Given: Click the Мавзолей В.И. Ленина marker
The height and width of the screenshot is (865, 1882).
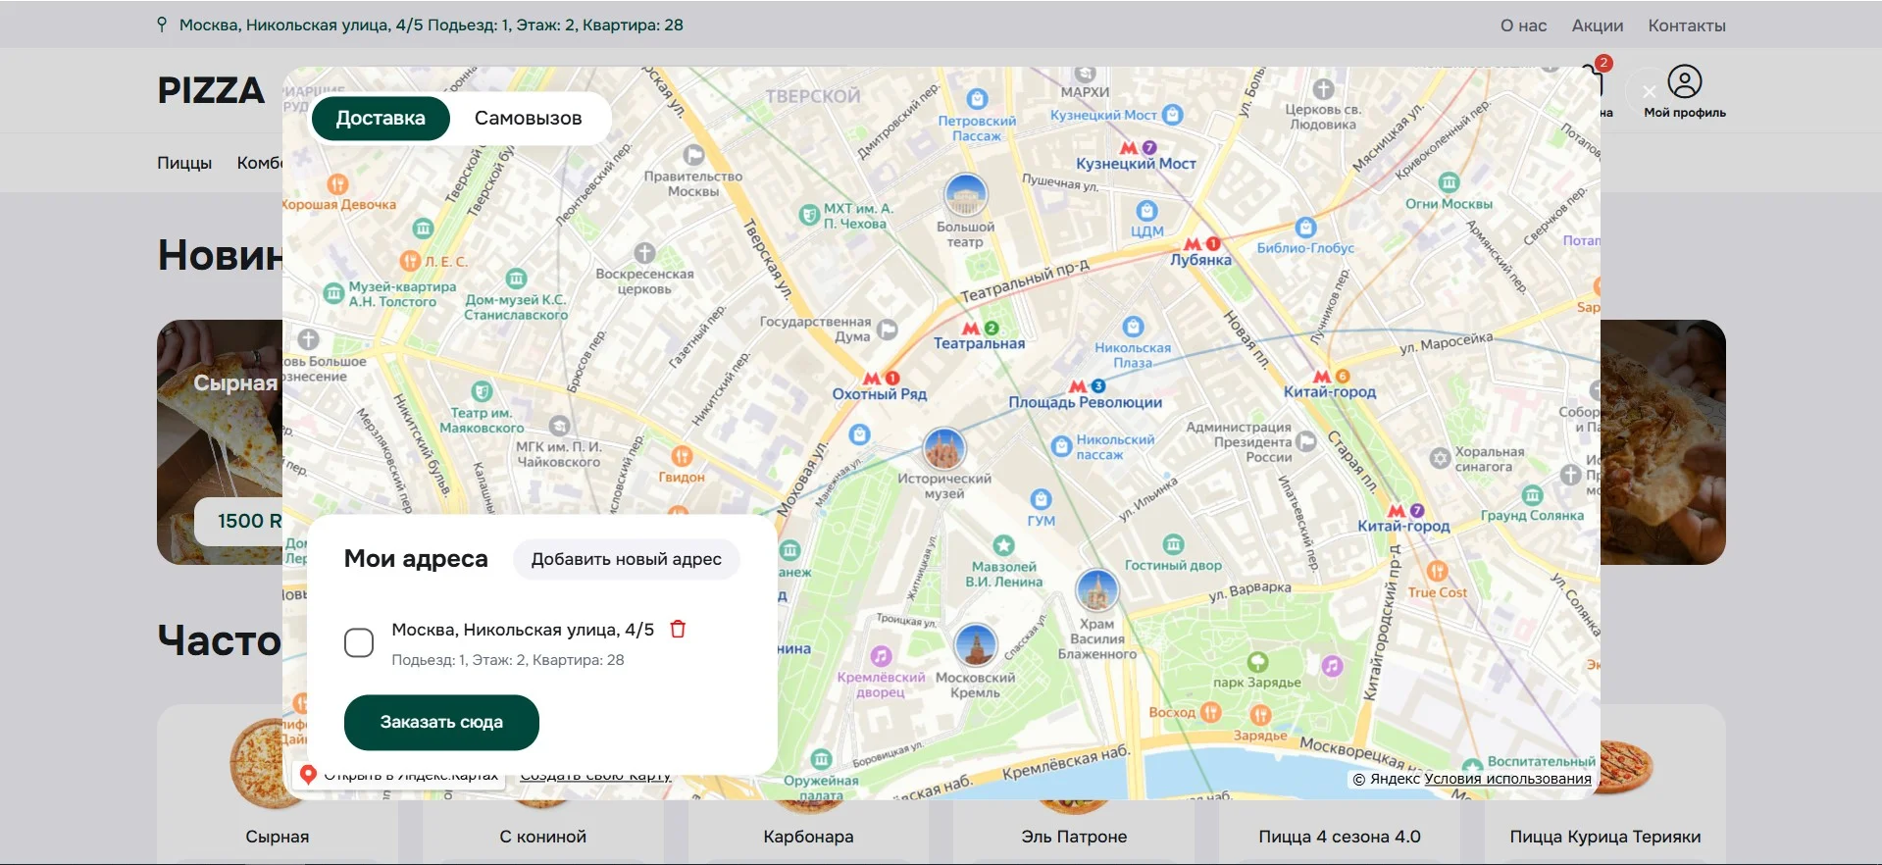Looking at the screenshot, I should (1003, 545).
